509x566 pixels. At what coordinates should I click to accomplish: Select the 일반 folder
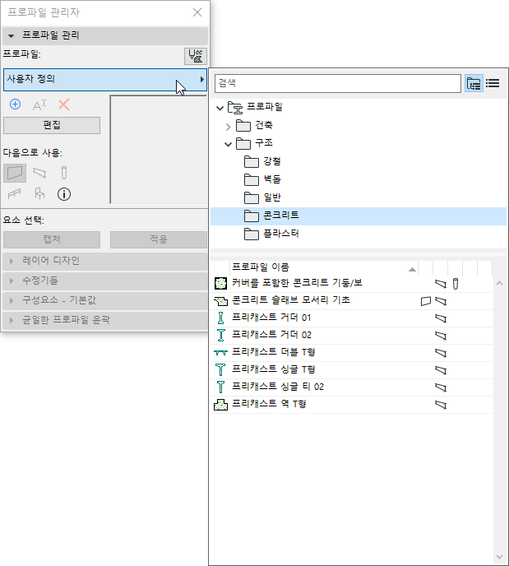[x=272, y=197]
